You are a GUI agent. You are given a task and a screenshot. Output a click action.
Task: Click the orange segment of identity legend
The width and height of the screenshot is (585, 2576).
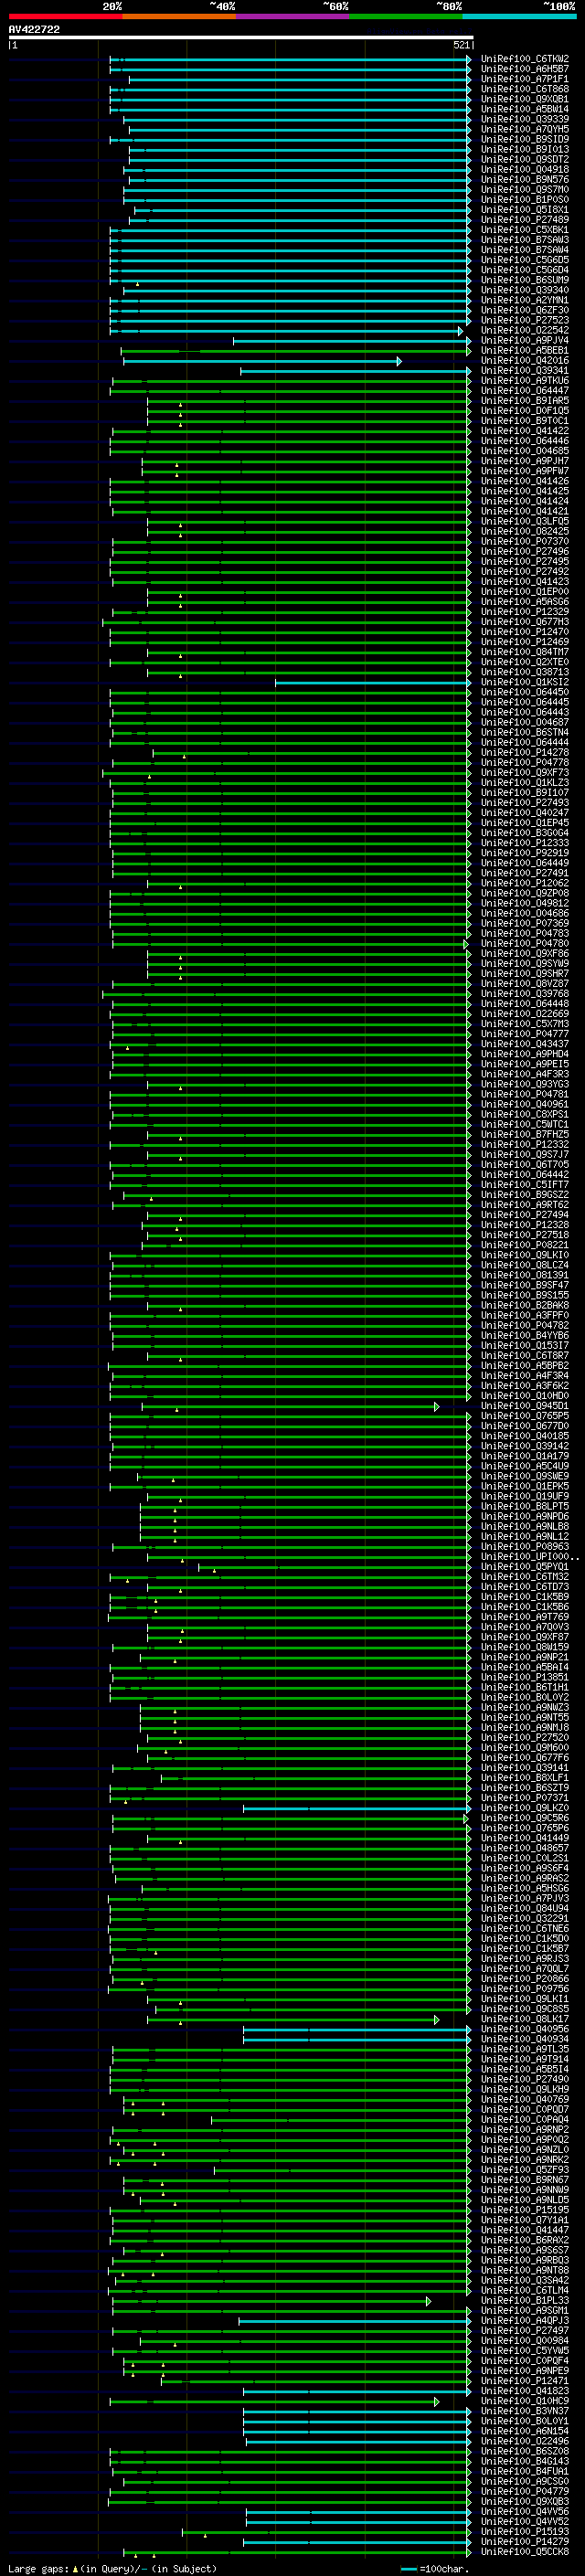pyautogui.click(x=179, y=17)
